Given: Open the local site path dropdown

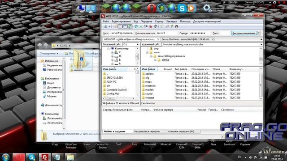Looking at the screenshot, I should (138, 44).
